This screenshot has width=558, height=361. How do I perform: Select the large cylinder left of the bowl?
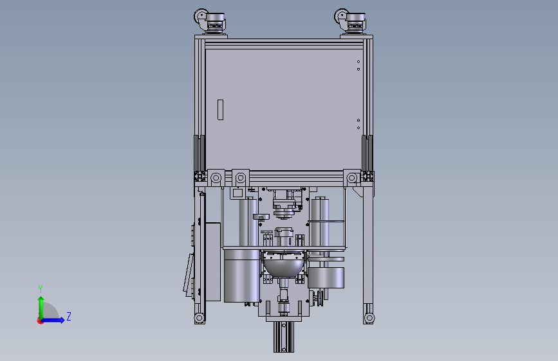point(241,276)
